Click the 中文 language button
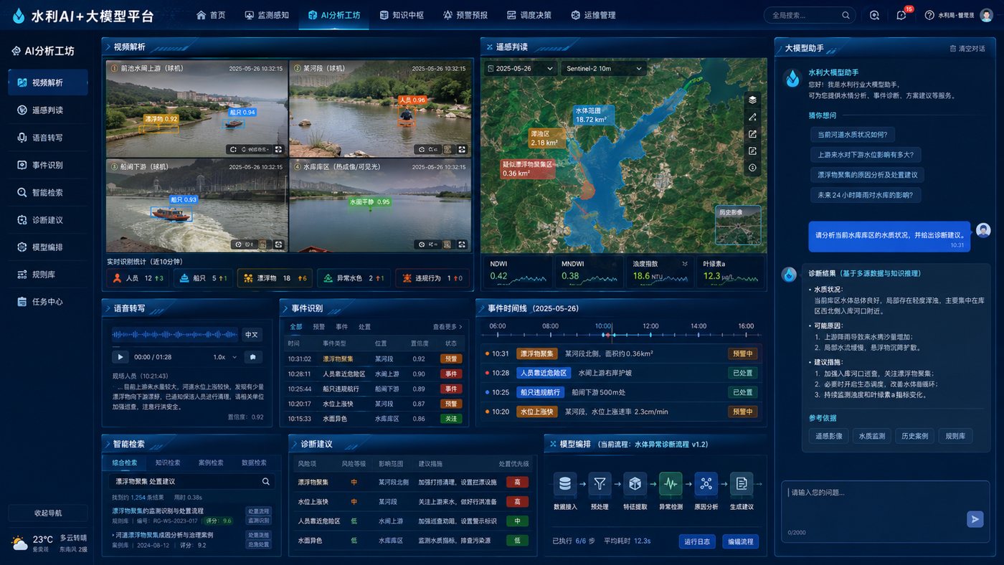 pyautogui.click(x=252, y=334)
